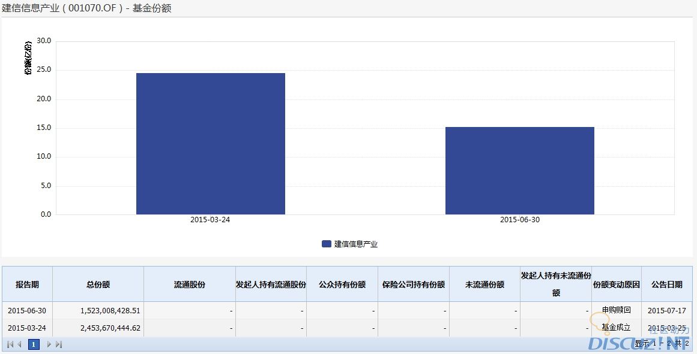
Task: Sort by the 报告期 column header
Action: click(x=27, y=285)
